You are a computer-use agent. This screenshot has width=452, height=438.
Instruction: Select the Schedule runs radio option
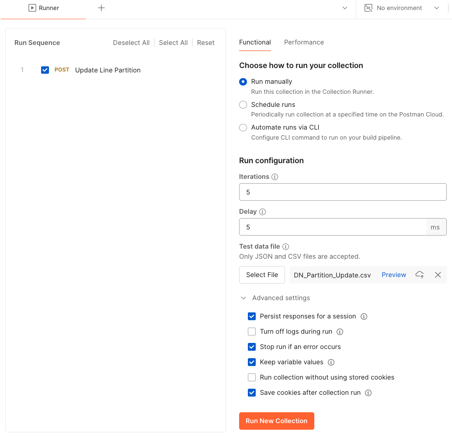(x=243, y=105)
